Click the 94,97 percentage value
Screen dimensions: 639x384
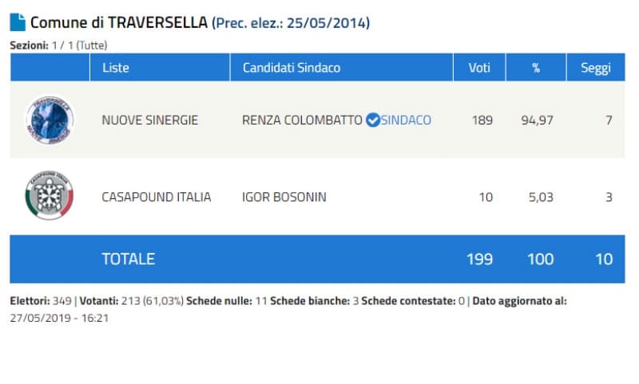(538, 121)
